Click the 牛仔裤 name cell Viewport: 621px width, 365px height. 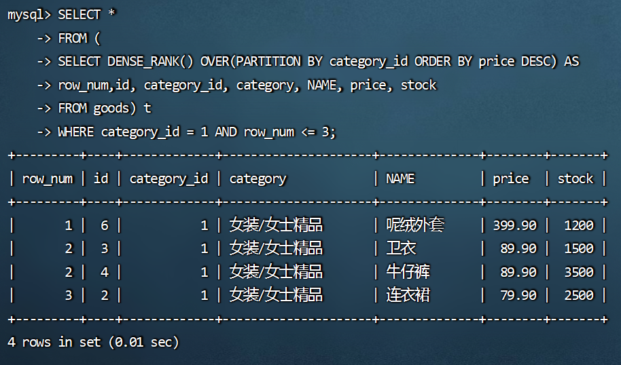pyautogui.click(x=408, y=272)
